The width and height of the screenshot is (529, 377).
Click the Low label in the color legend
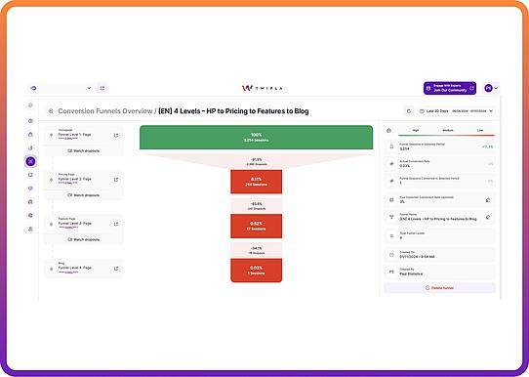coord(480,130)
